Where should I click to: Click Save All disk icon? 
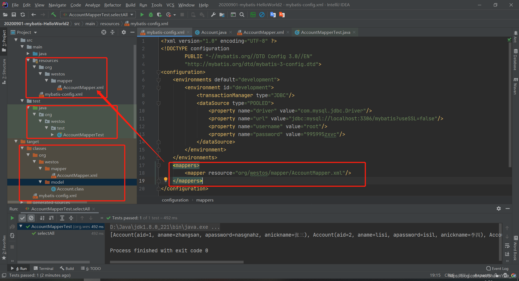coord(14,15)
